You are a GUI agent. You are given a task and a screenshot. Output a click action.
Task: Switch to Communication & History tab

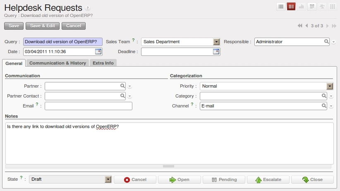click(x=57, y=63)
